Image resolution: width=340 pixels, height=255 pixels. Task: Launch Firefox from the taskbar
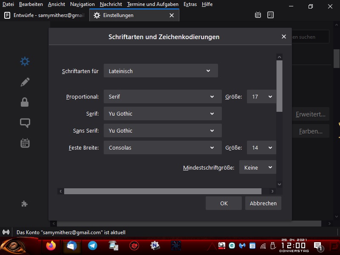[x=51, y=246]
